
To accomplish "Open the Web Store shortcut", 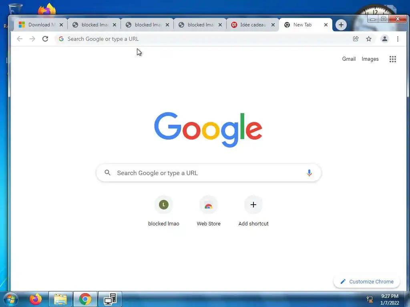I will point(209,211).
